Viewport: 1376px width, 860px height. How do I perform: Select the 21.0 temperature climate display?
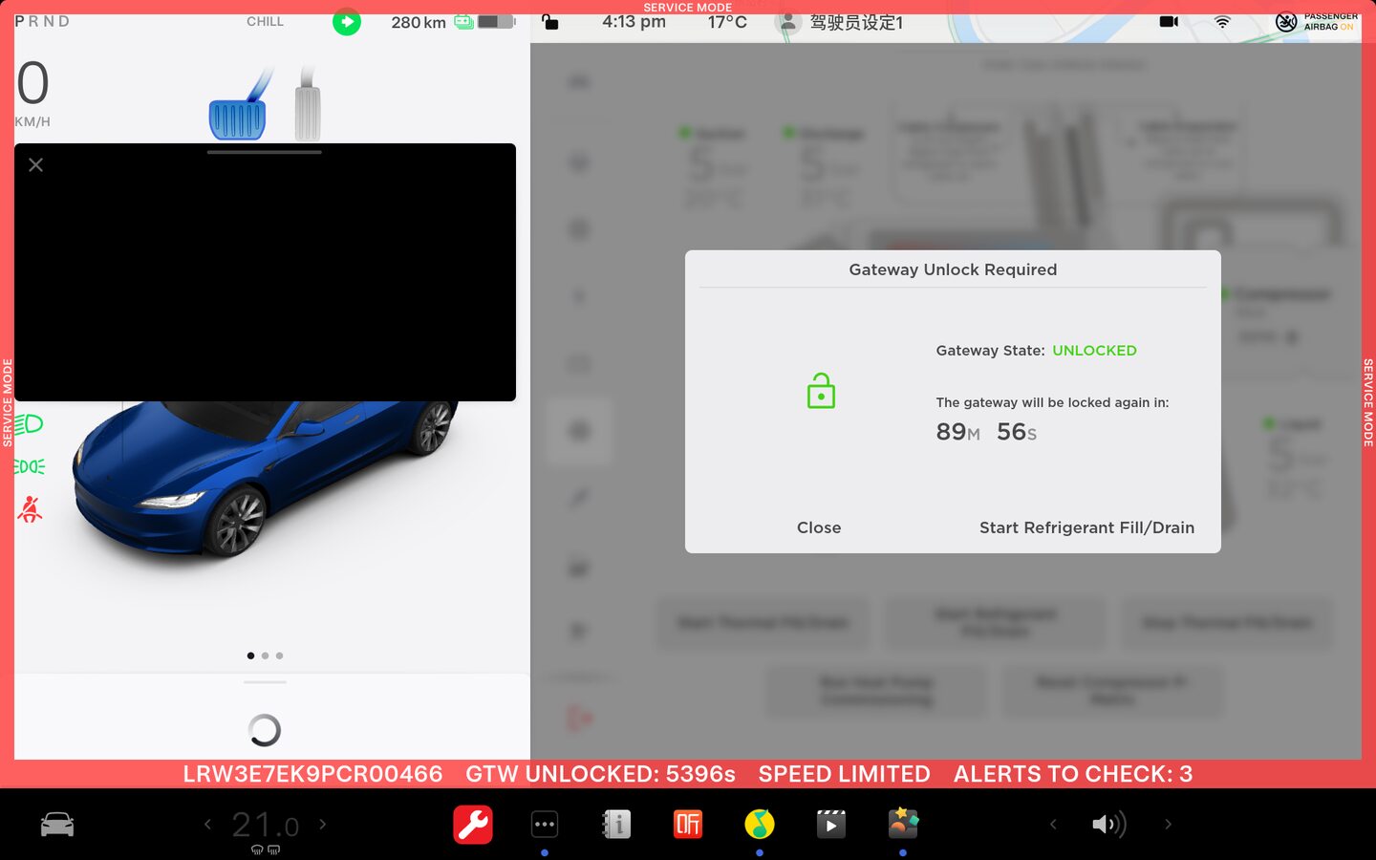(x=266, y=824)
